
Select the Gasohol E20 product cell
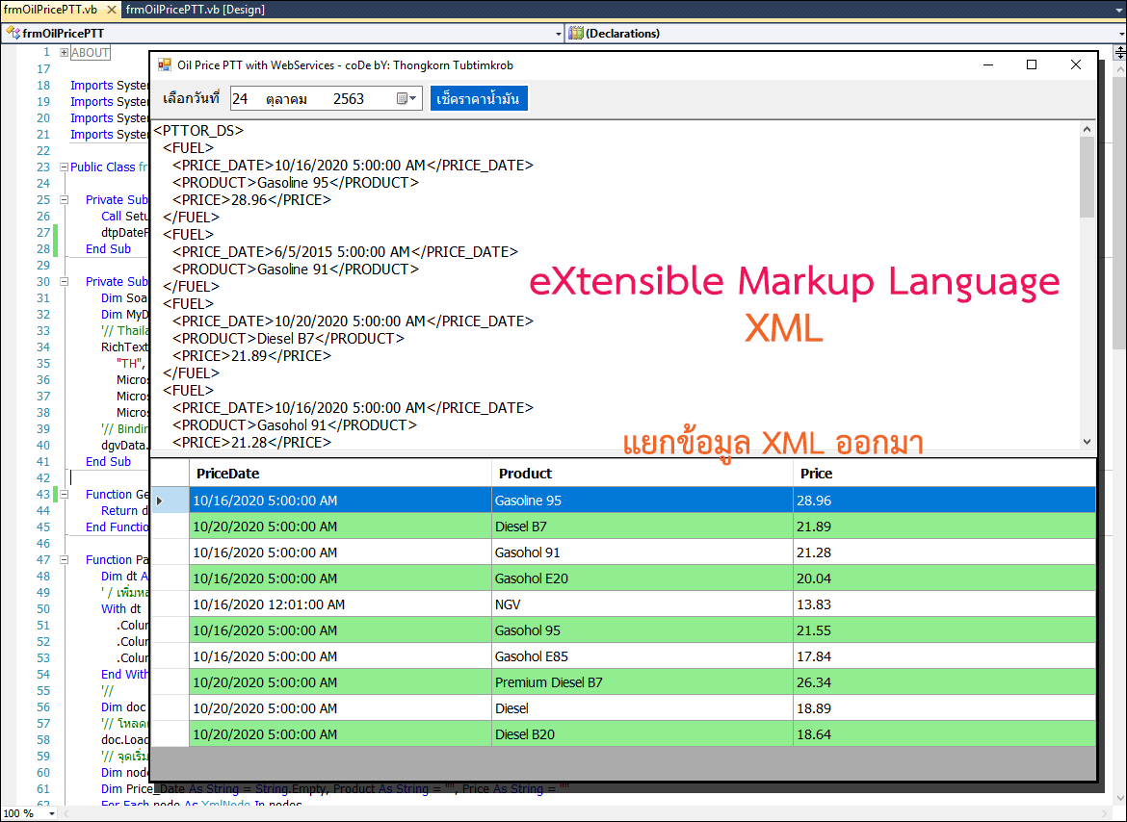pyautogui.click(x=642, y=578)
